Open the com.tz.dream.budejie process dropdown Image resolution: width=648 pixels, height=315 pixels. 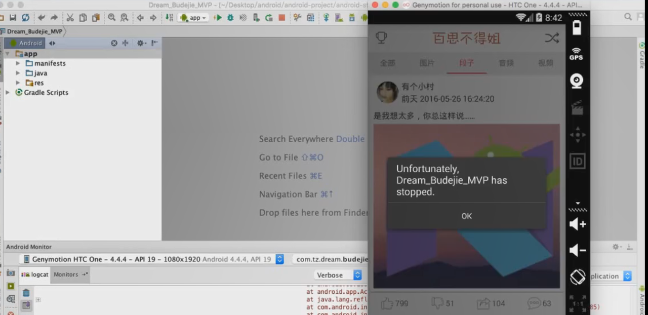(x=330, y=259)
